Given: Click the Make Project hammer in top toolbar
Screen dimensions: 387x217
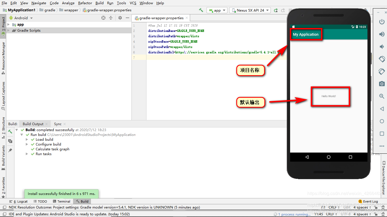Looking at the screenshot, I should point(201,10).
